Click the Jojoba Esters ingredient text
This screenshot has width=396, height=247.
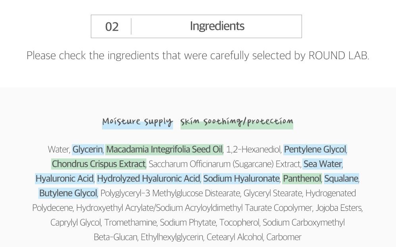[339, 208]
